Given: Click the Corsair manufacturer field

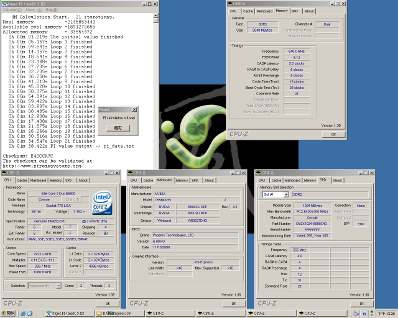Looking at the screenshot, I should click(312, 217).
